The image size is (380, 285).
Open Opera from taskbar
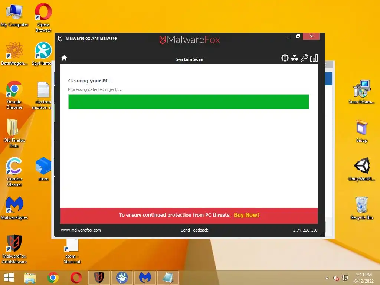point(76,278)
